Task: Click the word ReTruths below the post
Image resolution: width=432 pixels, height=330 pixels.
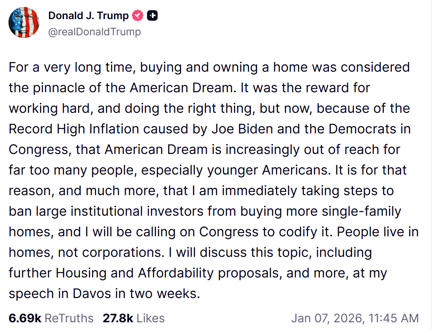Action: click(x=69, y=318)
